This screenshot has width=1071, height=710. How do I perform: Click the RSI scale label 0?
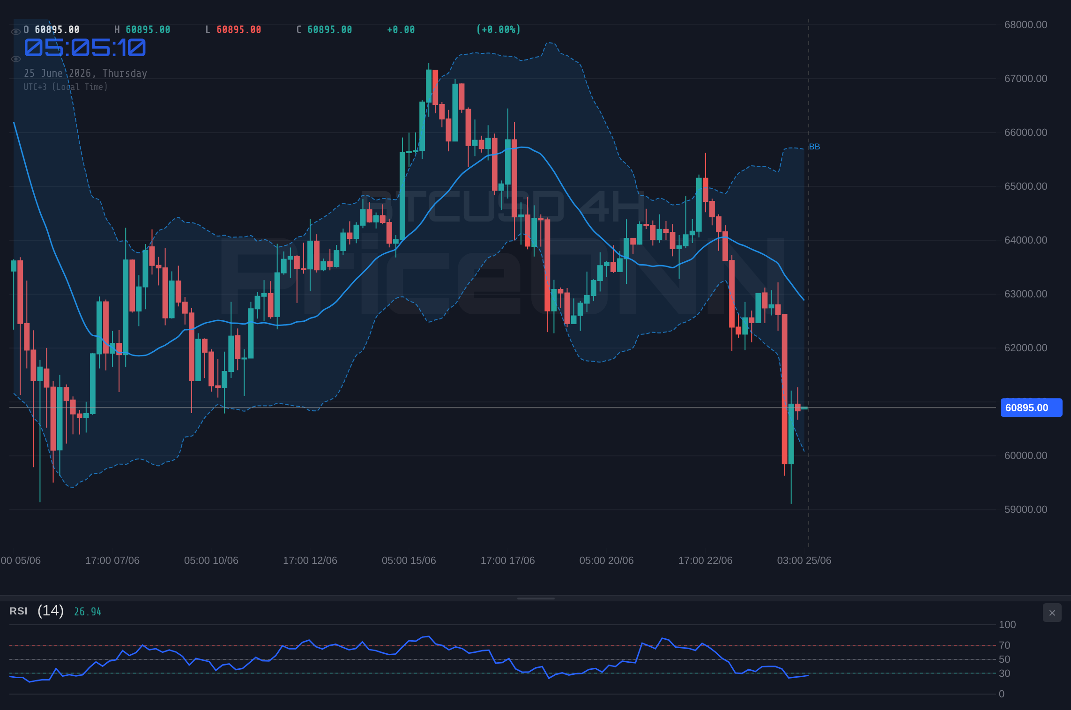pos(1002,694)
